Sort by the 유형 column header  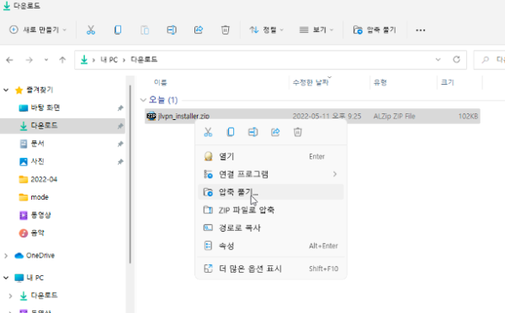click(x=380, y=82)
